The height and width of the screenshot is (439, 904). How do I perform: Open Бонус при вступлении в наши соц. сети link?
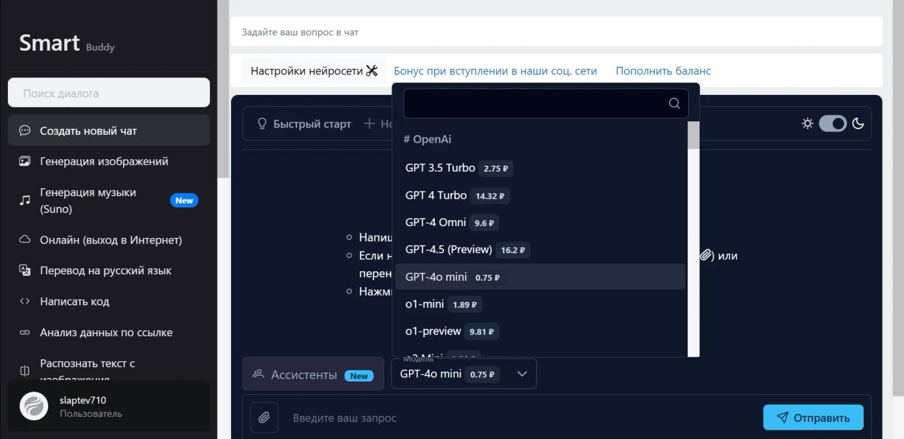[x=495, y=71]
